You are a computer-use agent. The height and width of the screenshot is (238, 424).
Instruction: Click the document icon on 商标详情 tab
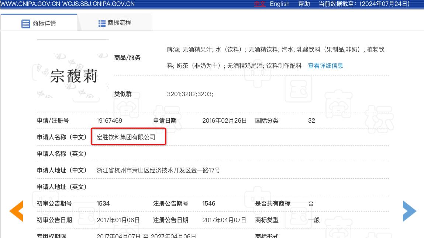tap(25, 24)
